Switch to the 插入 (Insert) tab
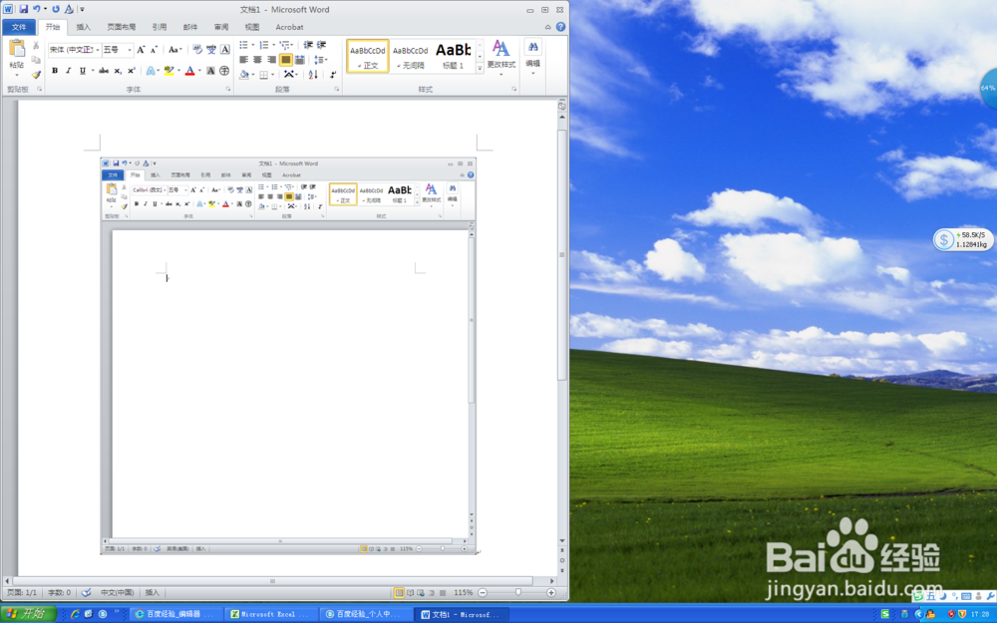 click(x=84, y=27)
